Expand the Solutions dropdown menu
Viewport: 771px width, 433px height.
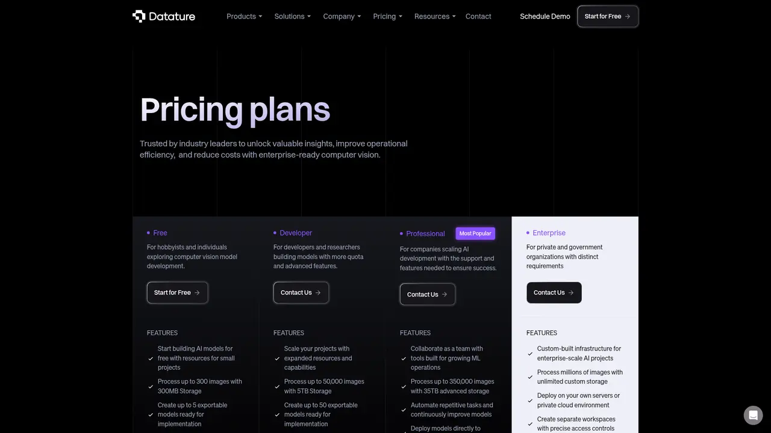coord(292,16)
